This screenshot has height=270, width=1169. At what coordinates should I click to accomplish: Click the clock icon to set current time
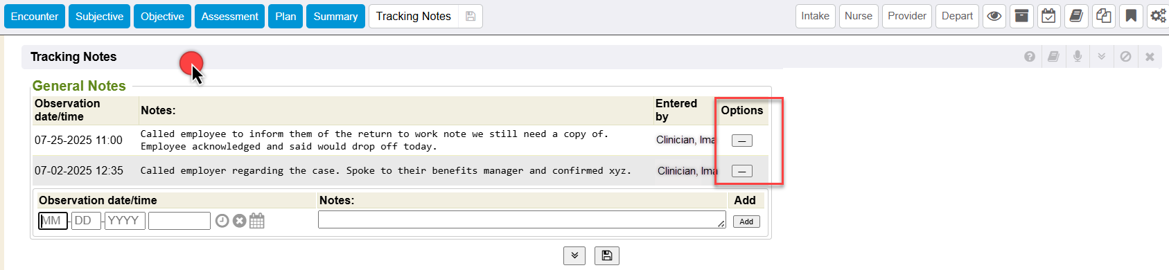[x=222, y=221]
